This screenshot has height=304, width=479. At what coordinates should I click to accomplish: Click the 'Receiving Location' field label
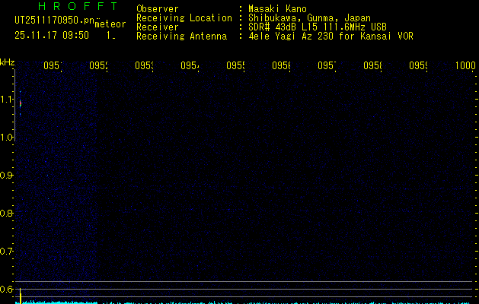pyautogui.click(x=184, y=18)
